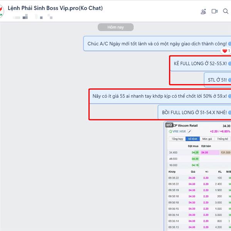Click the Đặt bán column header
This screenshot has width=231, height=231.
coord(206,146)
